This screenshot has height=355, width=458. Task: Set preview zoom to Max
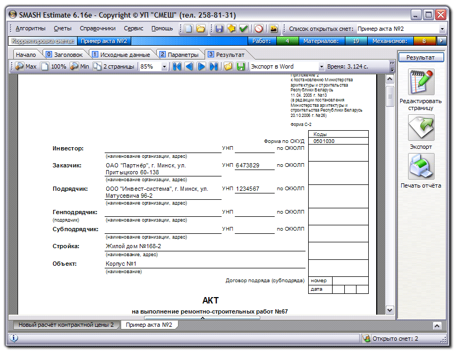pyautogui.click(x=26, y=66)
